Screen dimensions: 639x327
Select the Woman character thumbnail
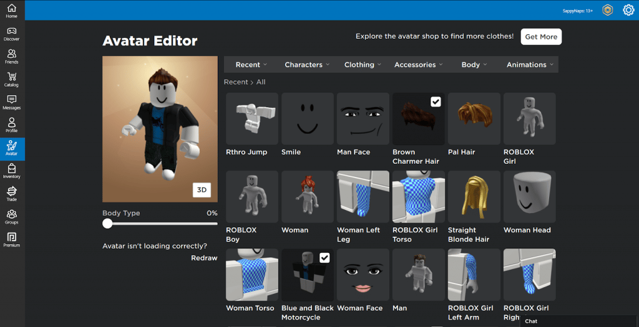(x=307, y=196)
